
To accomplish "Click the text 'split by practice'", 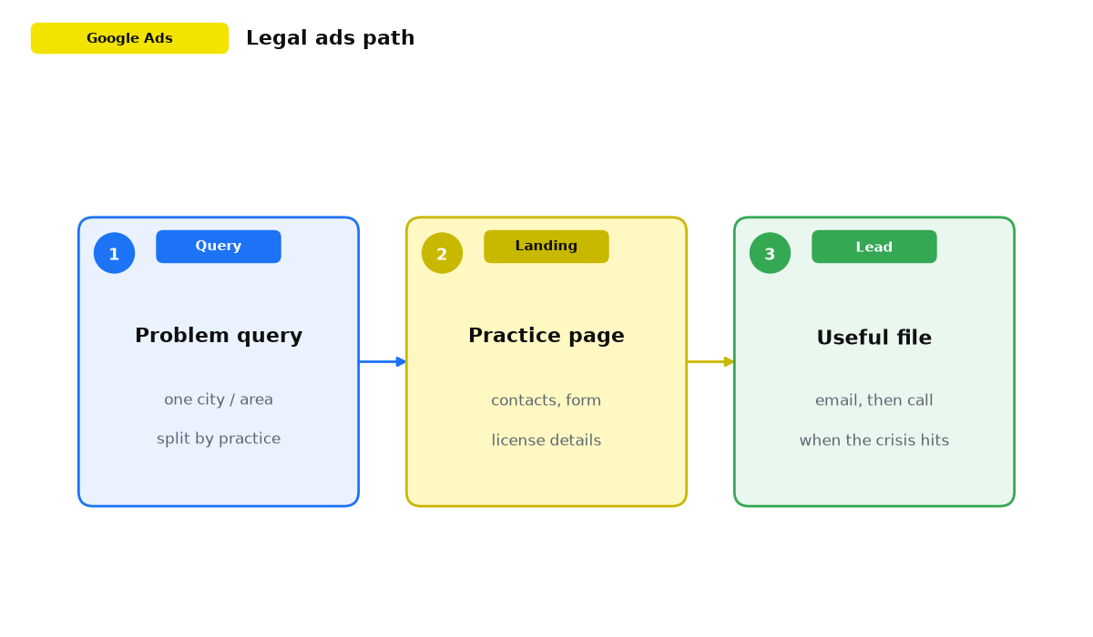I will 219,439.
